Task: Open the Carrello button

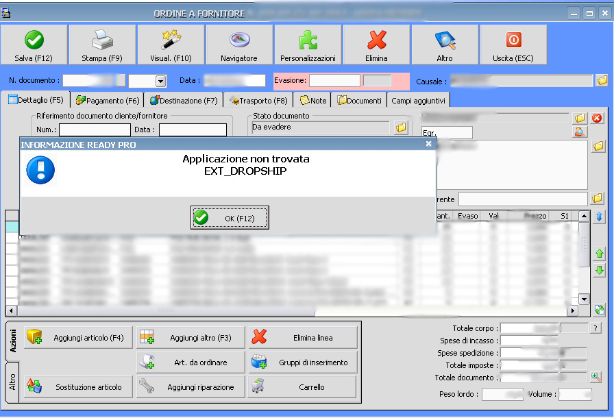Action: click(x=303, y=386)
